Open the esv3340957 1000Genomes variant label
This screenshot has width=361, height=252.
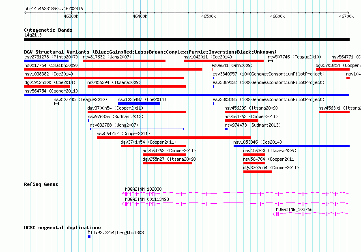269,74
